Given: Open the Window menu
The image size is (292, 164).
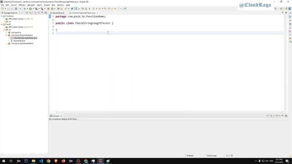Looking at the screenshot, I should (60, 5).
